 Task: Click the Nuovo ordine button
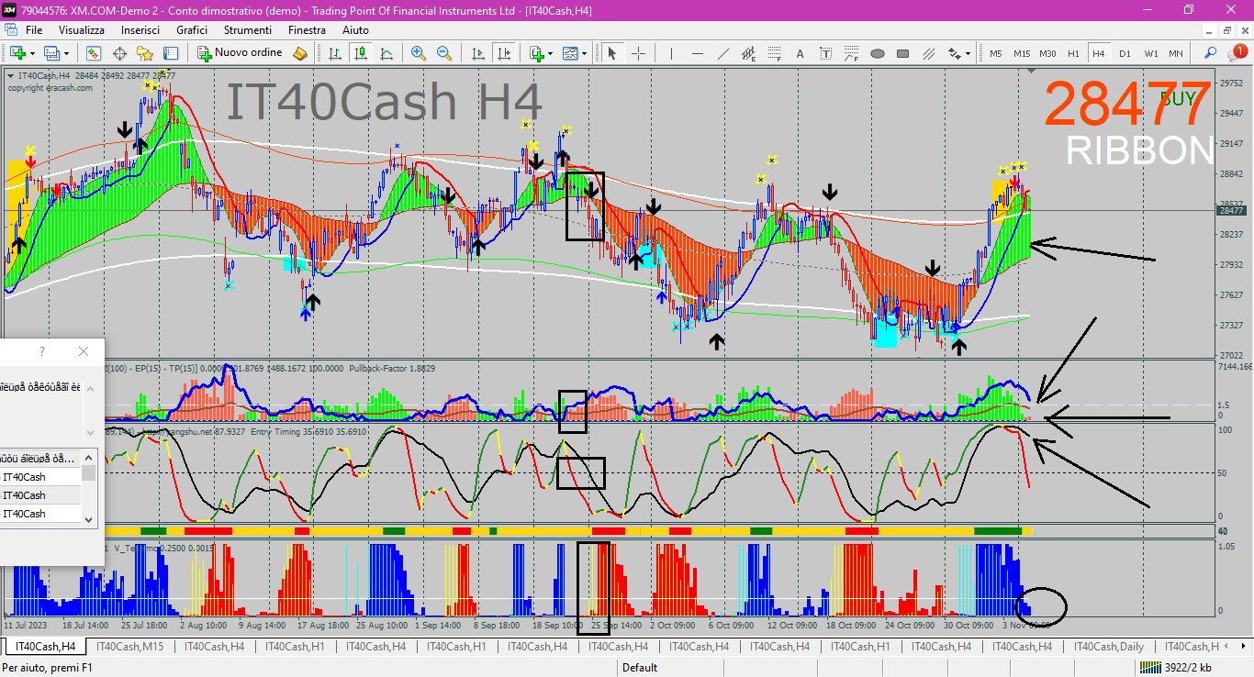click(241, 53)
